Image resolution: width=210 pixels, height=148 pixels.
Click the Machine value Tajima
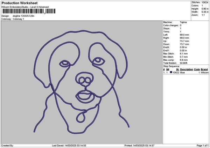(183, 22)
